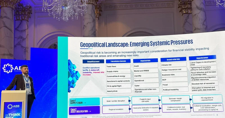Select the 'Asset prices' box
The image size is (225, 118).
pyautogui.click(x=119, y=91)
